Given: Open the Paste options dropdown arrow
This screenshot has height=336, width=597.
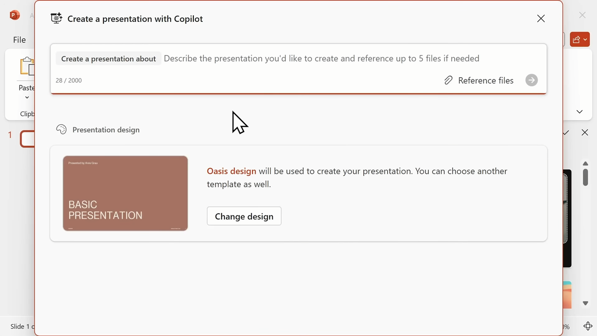Looking at the screenshot, I should [x=27, y=98].
